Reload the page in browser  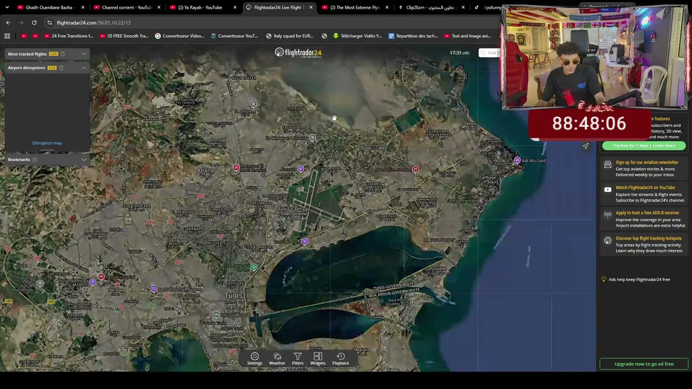(x=34, y=23)
